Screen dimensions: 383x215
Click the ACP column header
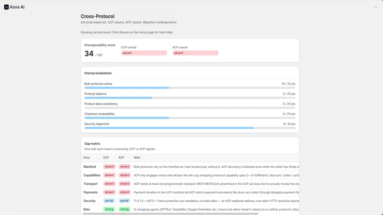[121, 158]
